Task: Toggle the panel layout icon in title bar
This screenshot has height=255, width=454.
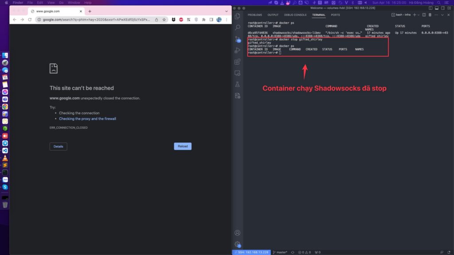Action: [437, 8]
